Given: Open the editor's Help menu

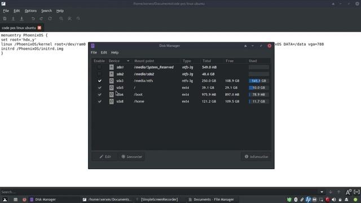Looking at the screenshot, I should tap(60, 11).
